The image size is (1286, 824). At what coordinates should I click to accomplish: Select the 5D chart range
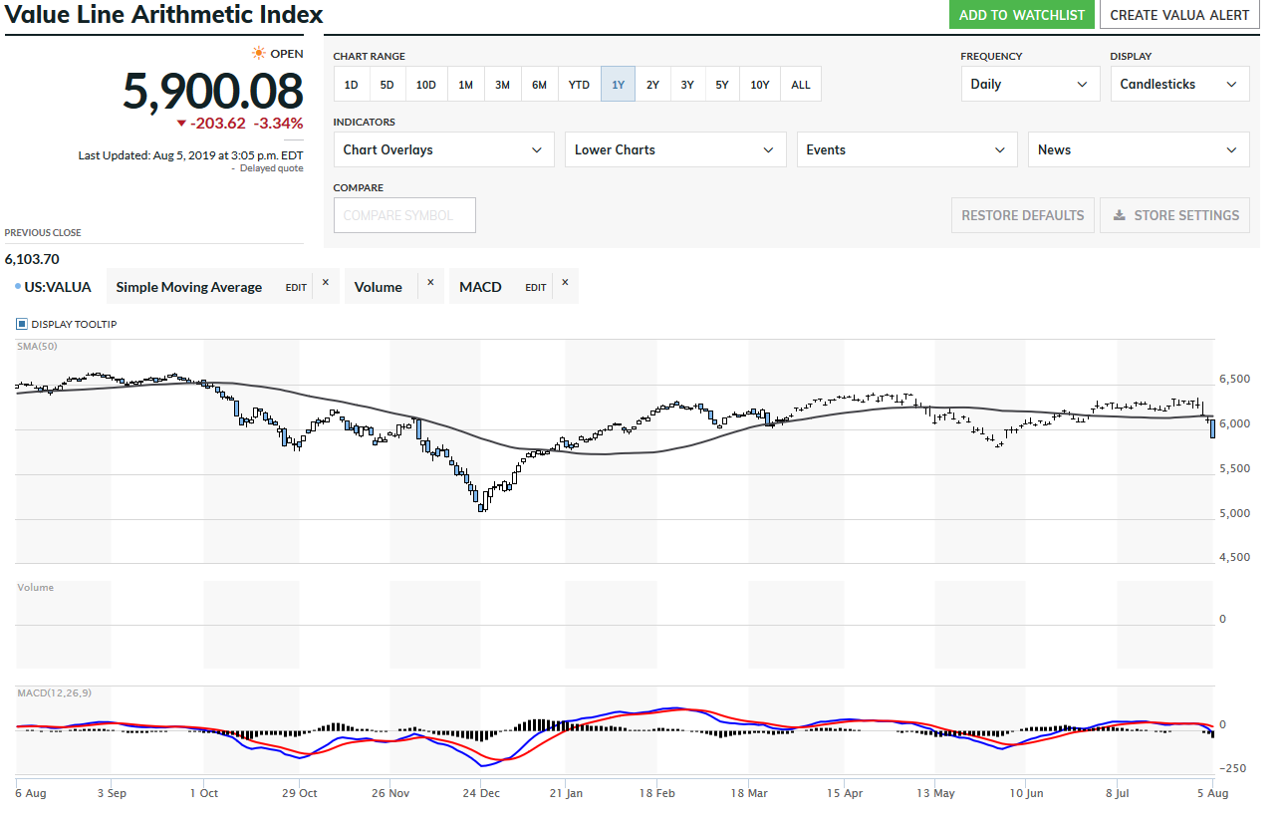387,85
